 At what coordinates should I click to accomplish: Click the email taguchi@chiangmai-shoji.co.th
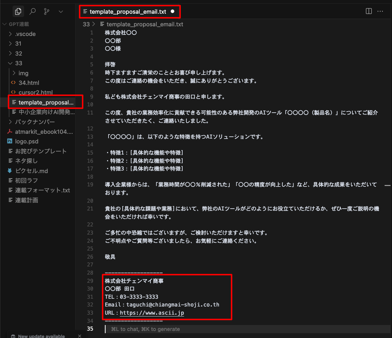(173, 305)
